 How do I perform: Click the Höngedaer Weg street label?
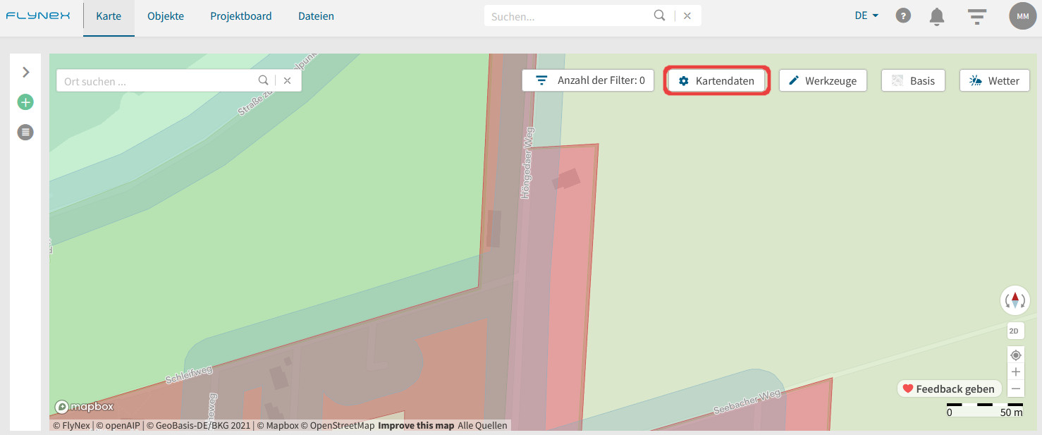coord(527,162)
